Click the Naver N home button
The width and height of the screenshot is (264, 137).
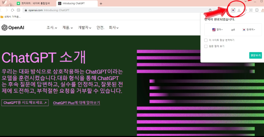(x=18, y=10)
